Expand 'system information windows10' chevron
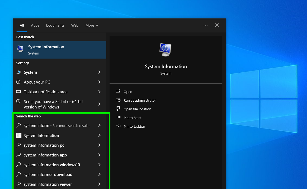The height and width of the screenshot is (189, 307). (x=99, y=165)
